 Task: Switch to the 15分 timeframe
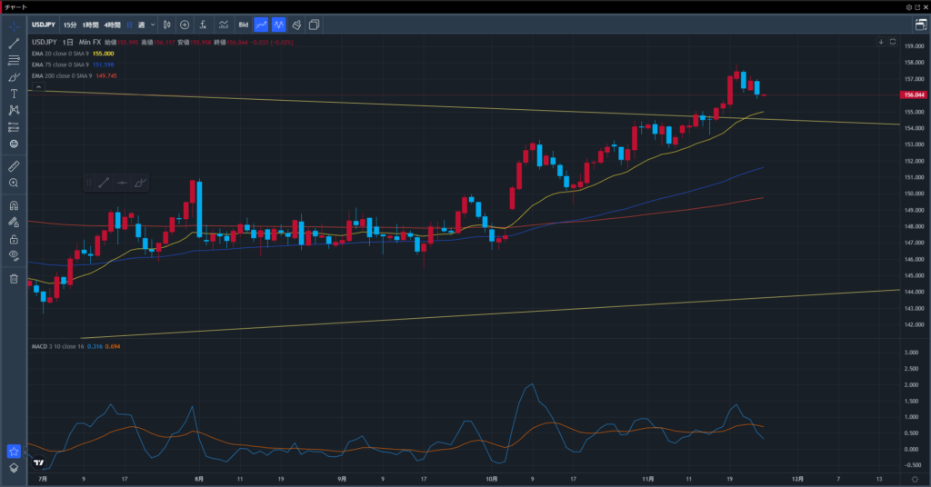[x=69, y=25]
